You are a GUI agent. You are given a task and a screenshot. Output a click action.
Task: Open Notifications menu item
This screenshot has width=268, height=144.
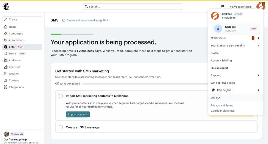click(235, 38)
